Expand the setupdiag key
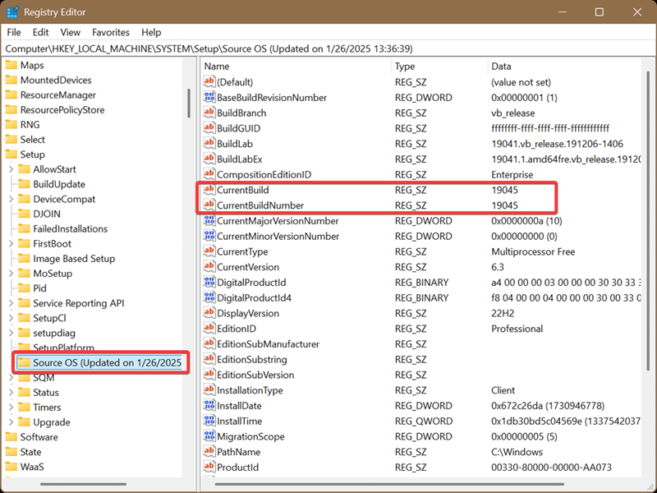The height and width of the screenshot is (493, 657). click(x=11, y=333)
